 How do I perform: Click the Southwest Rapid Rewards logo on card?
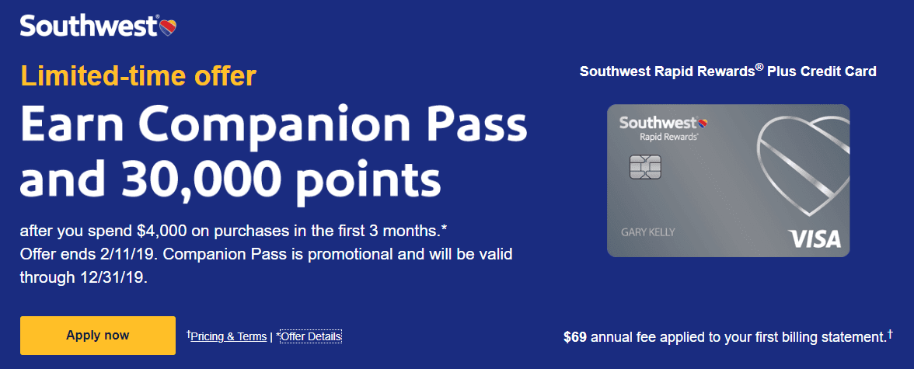tap(659, 129)
